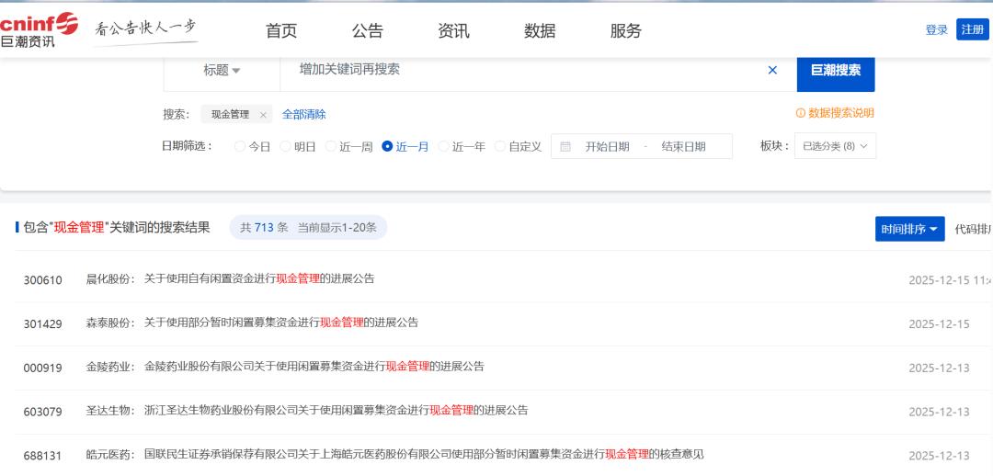The image size is (993, 476).
Task: Click the 增加关键词再搜索 input field
Action: [x=524, y=70]
